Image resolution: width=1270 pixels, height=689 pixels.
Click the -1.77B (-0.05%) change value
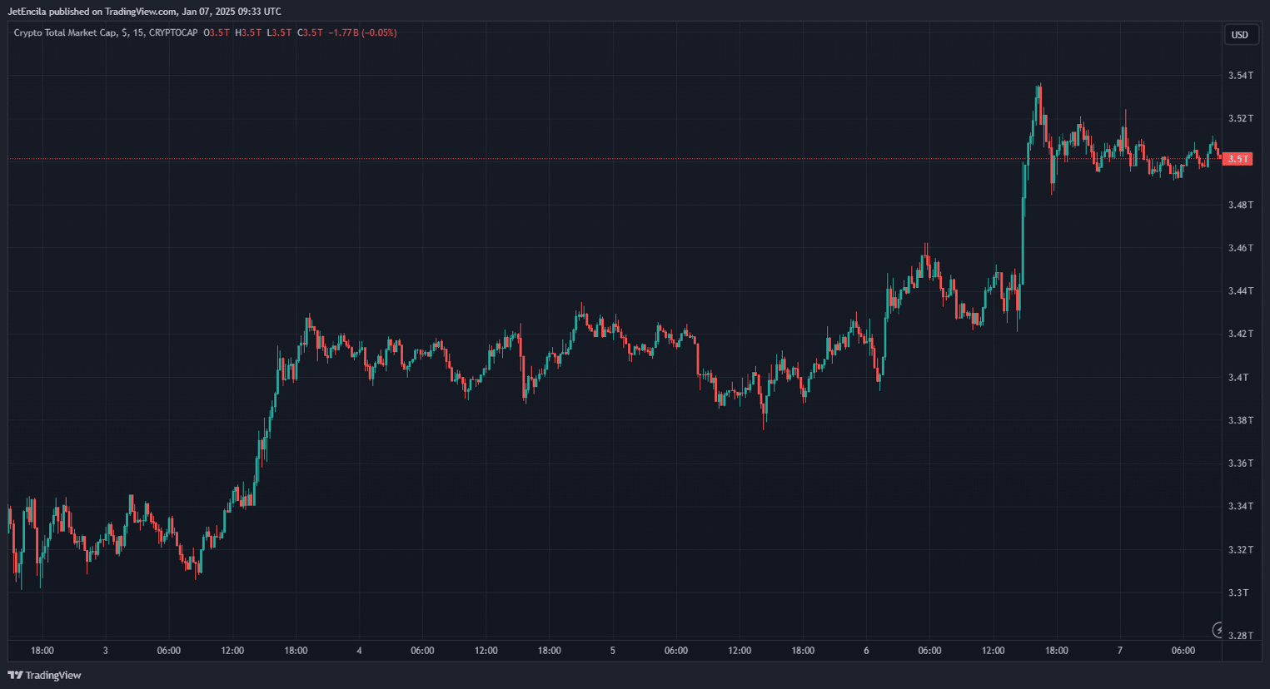(x=362, y=33)
